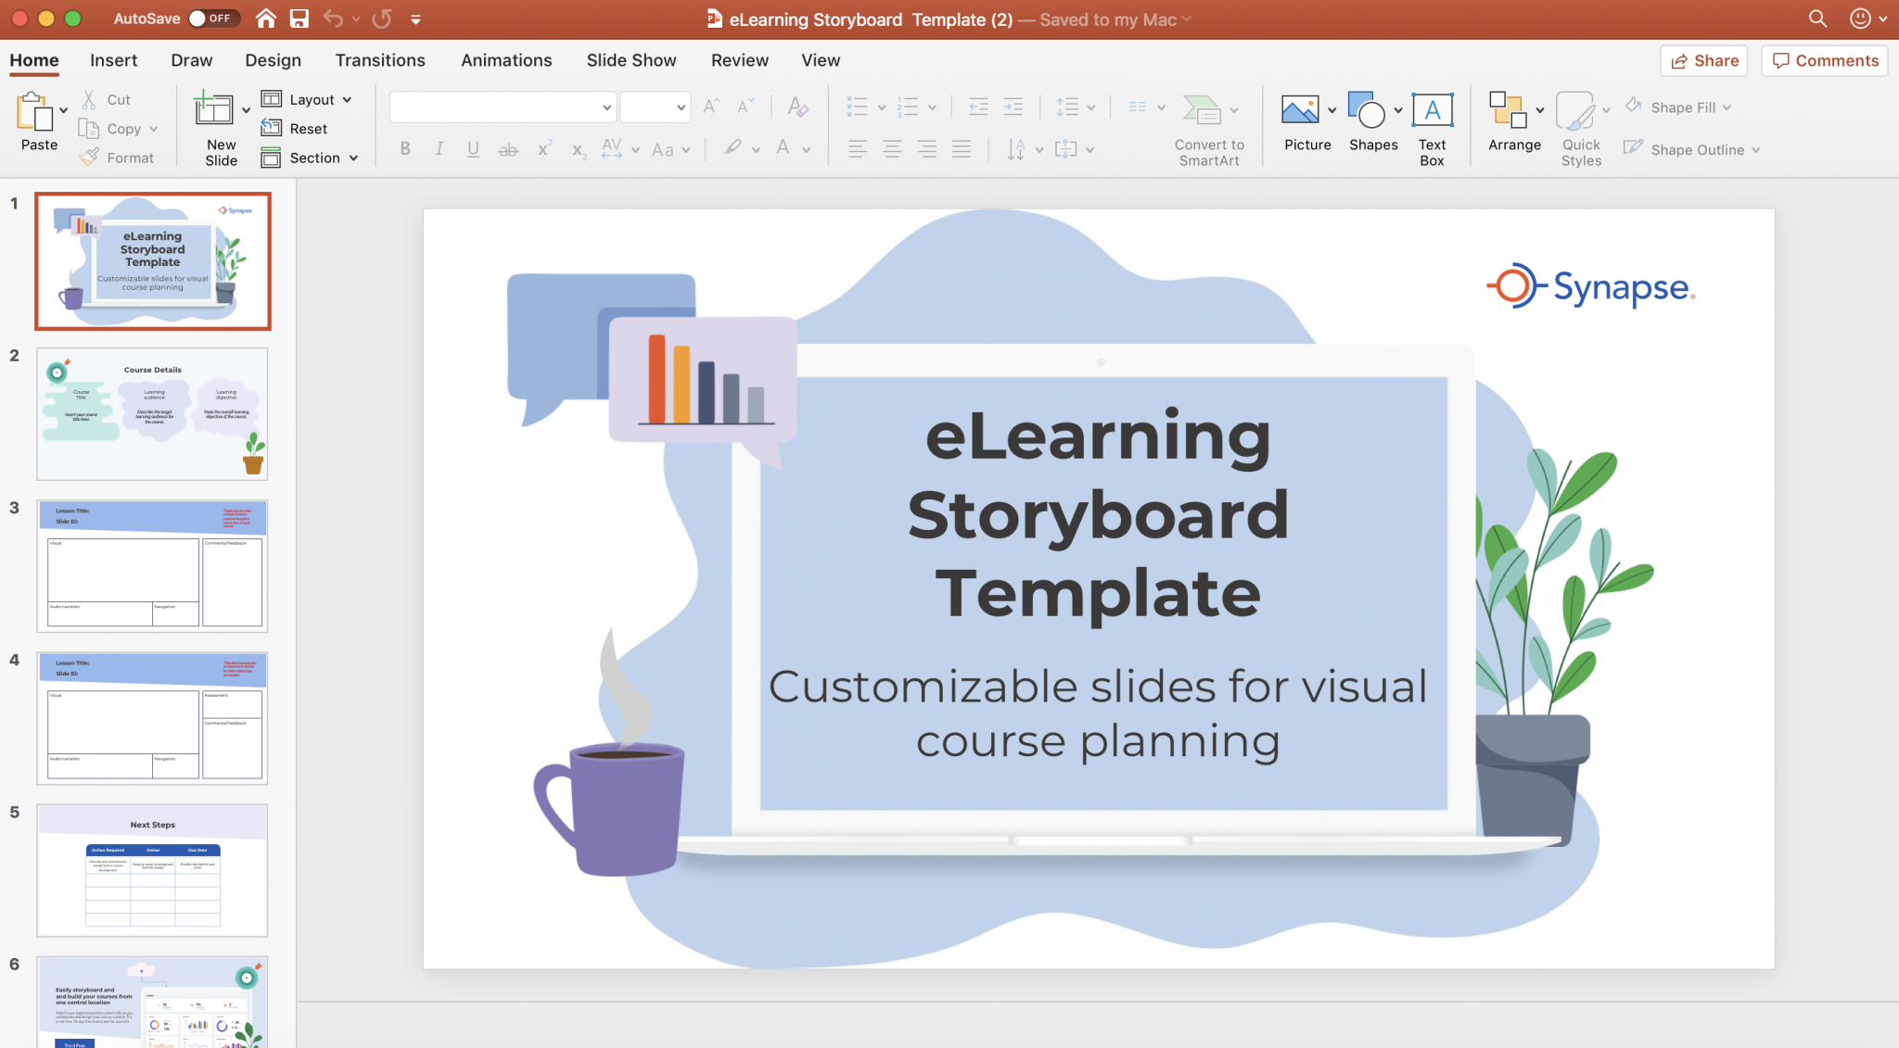The image size is (1899, 1048).
Task: Open the Slide Show tab
Action: pyautogui.click(x=631, y=60)
